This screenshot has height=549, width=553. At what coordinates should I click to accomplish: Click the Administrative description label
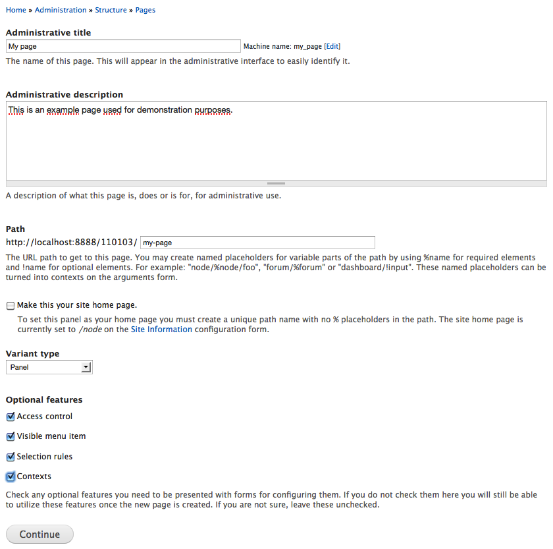[x=65, y=95]
